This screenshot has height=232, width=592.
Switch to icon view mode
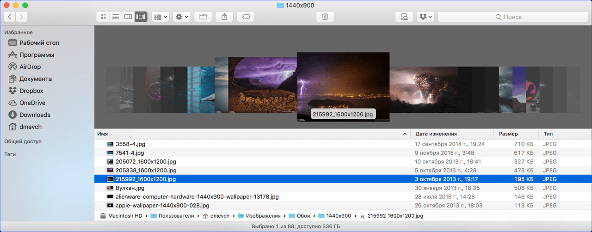103,17
